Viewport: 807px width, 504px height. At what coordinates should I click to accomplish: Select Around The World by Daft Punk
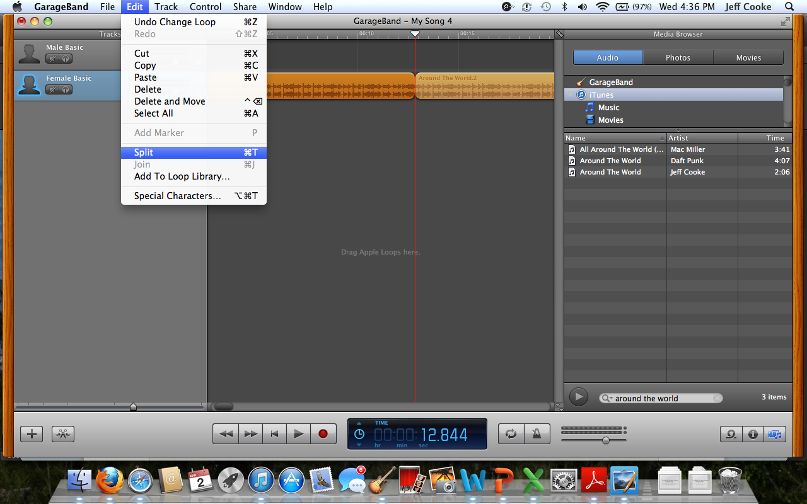click(678, 161)
